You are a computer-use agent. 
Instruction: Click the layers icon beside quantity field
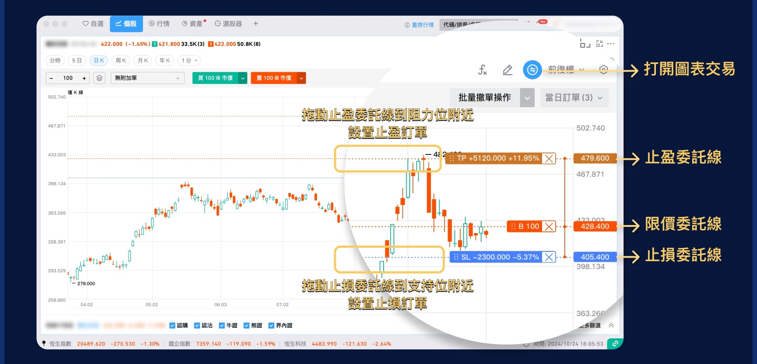pyautogui.click(x=99, y=78)
